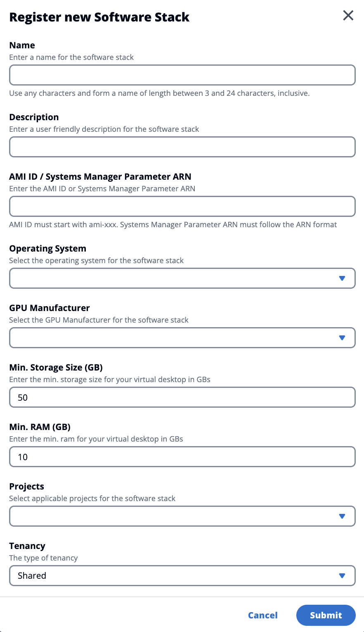Image resolution: width=364 pixels, height=632 pixels.
Task: Open the Operating System dropdown
Action: (x=173, y=278)
